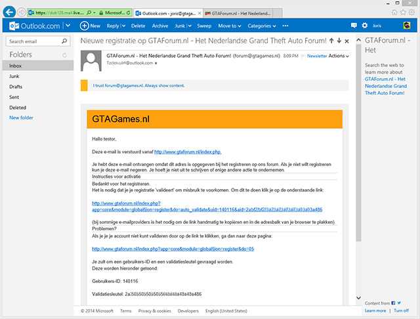Expand the Outlook.com app switcher chevron
This screenshot has width=420, height=319.
tap(68, 26)
